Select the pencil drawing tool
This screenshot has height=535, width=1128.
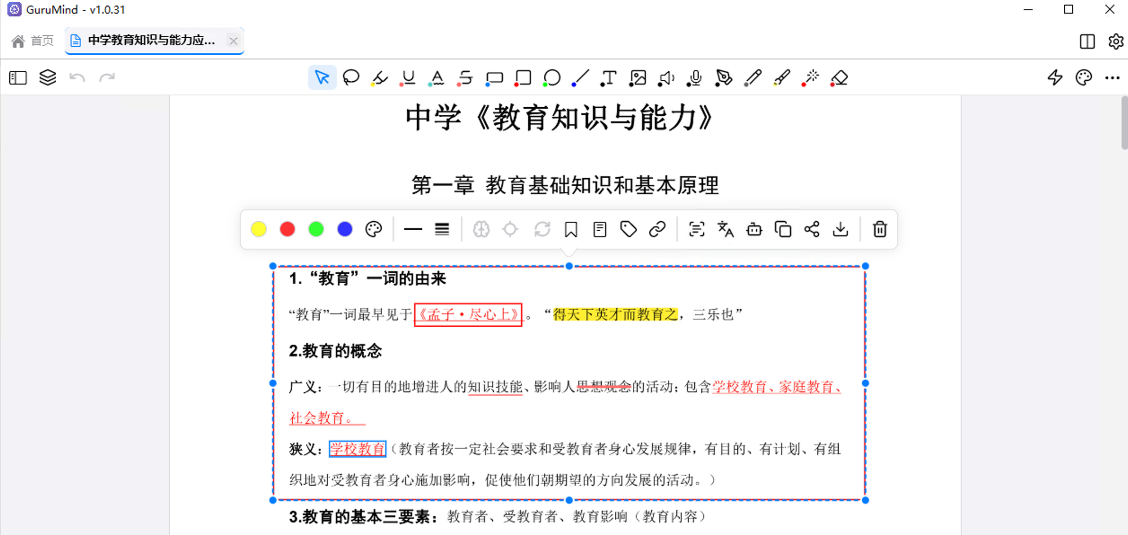pos(753,78)
